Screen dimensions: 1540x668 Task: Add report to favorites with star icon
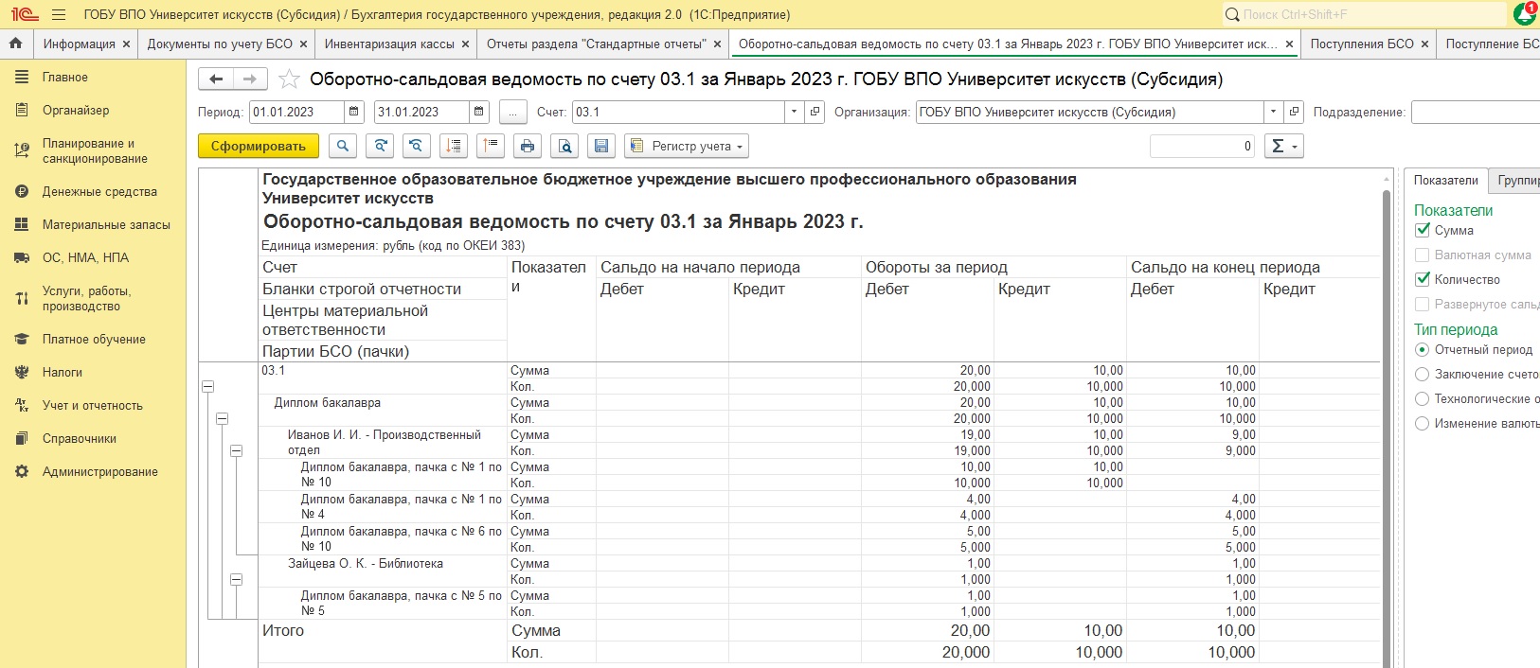(289, 79)
